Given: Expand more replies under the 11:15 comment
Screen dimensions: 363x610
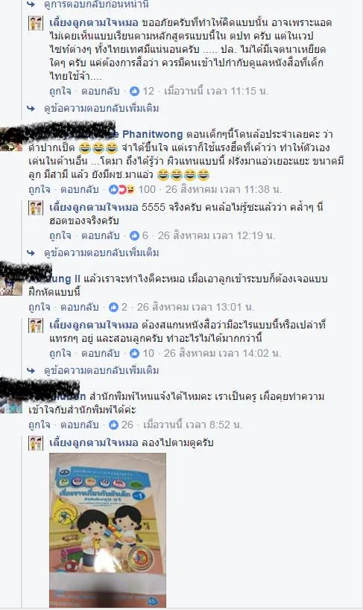Looking at the screenshot, I should [101, 108].
